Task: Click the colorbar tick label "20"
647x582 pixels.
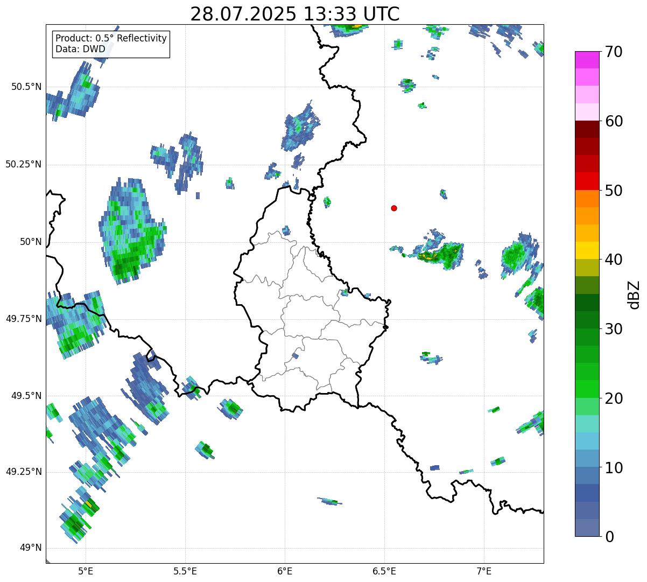Action: point(614,398)
